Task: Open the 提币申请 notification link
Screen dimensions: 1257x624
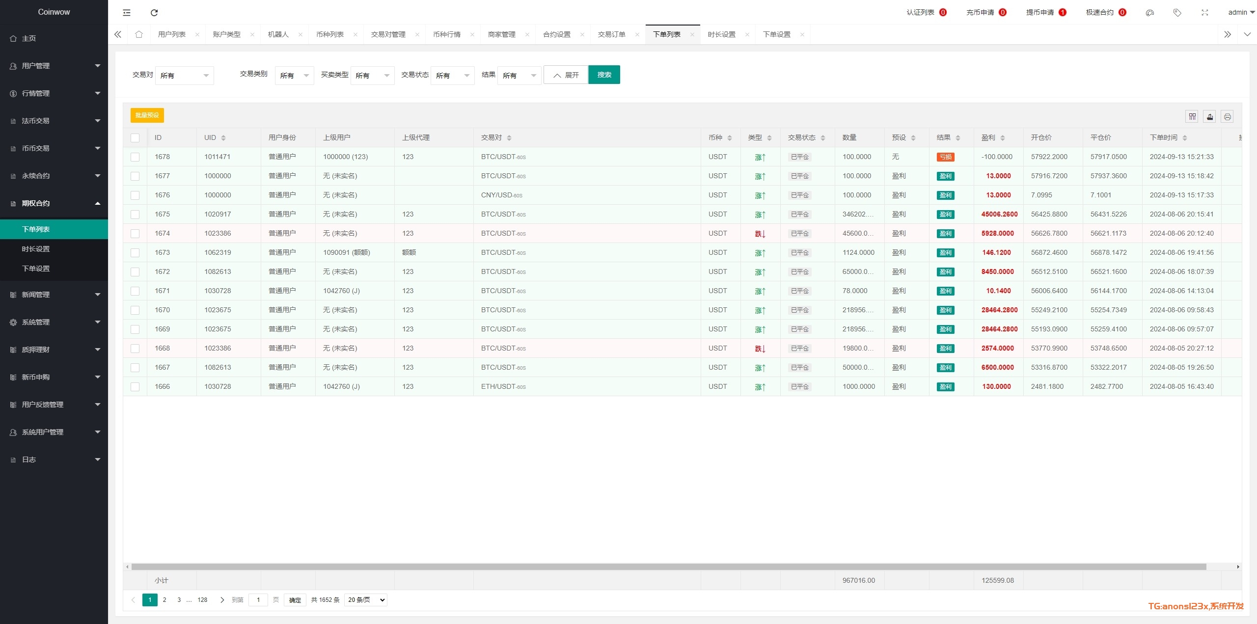Action: [1046, 12]
